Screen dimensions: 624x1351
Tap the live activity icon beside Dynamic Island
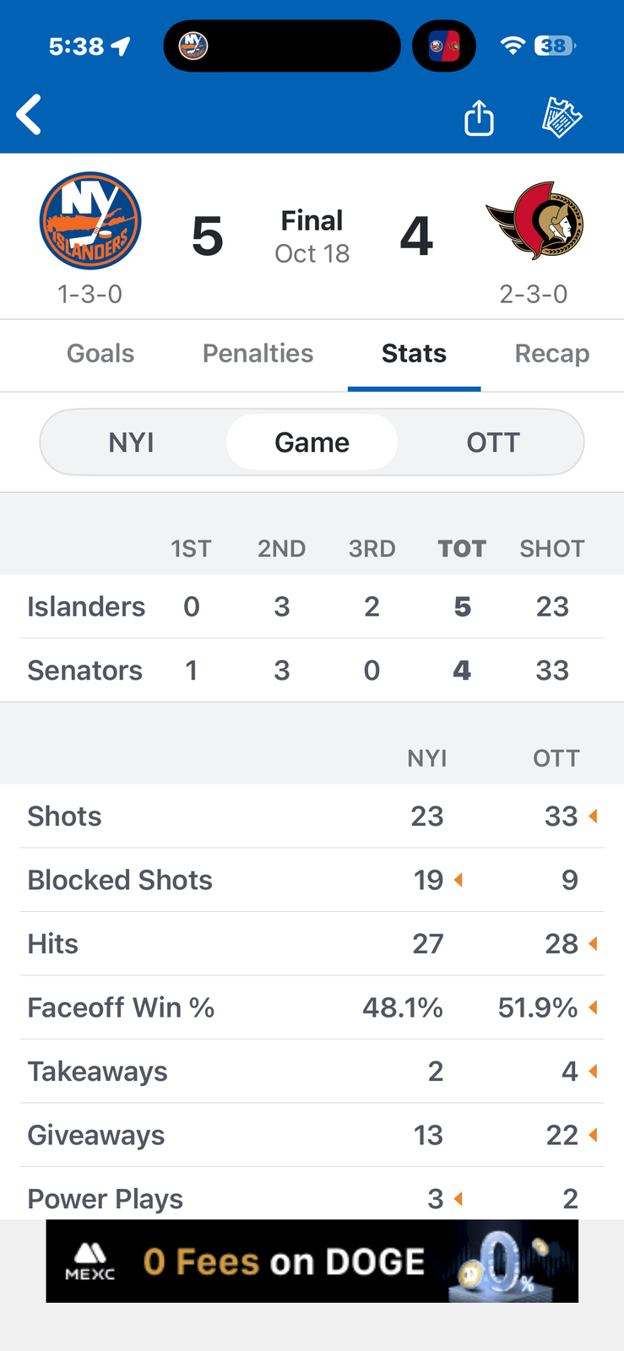click(x=444, y=46)
